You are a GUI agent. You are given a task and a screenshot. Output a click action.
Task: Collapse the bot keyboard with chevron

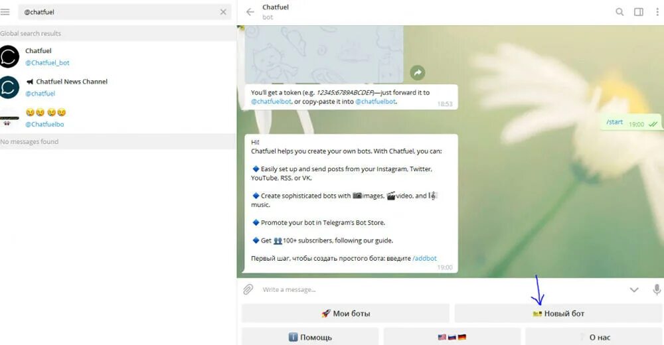tap(633, 290)
